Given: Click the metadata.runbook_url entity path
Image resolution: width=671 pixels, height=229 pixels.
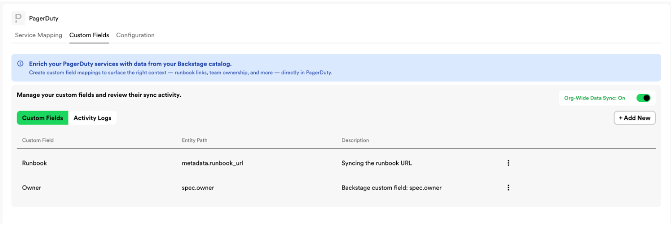Looking at the screenshot, I should point(213,163).
